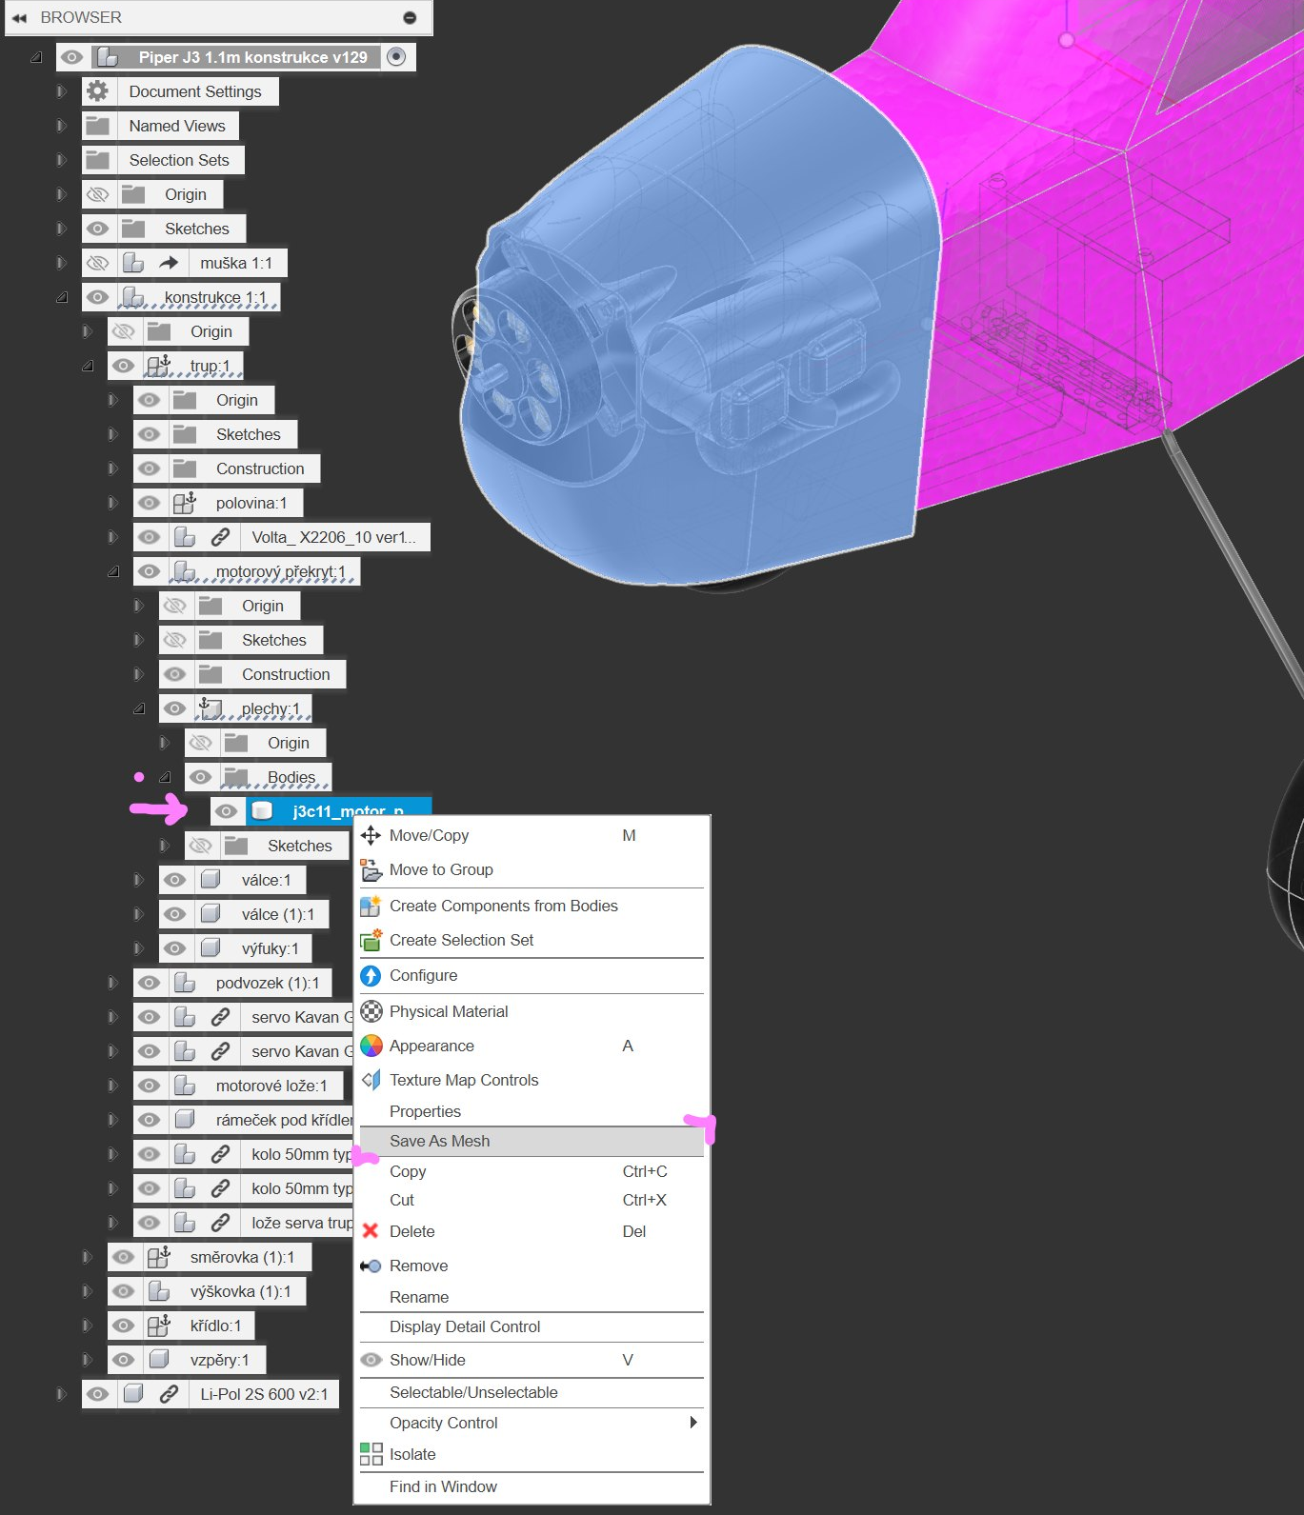This screenshot has width=1304, height=1515.
Task: Activate the root component radio button
Action: (397, 57)
